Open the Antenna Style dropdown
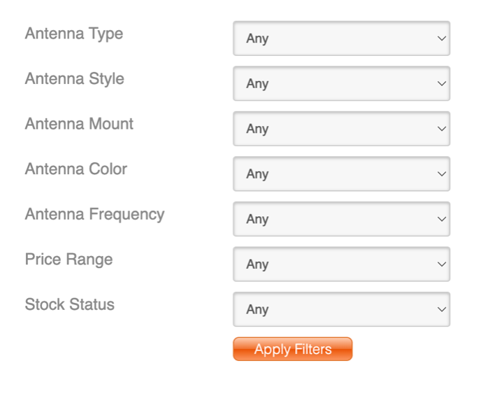Screen dimensions: 488x396 point(341,83)
